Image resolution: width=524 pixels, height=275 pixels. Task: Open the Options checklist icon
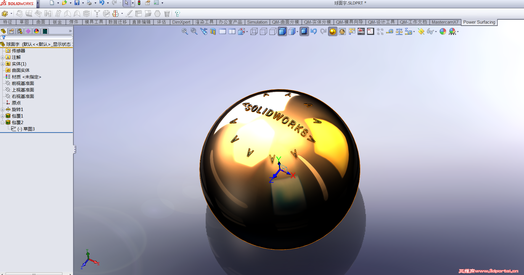(156, 3)
